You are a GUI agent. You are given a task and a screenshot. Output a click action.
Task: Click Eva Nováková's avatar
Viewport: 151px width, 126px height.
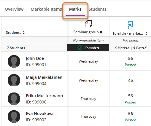click(14, 117)
